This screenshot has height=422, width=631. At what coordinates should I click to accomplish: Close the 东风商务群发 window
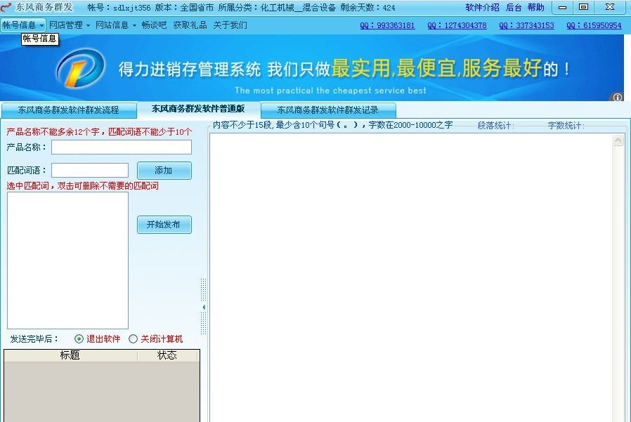tap(610, 7)
